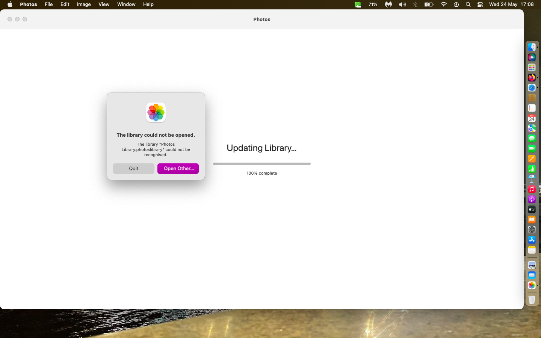
Task: Open the volume control in menu bar
Action: tap(402, 5)
